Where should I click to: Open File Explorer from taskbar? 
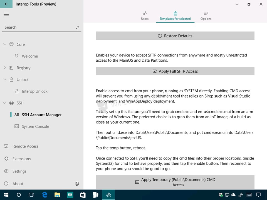pyautogui.click(x=57, y=195)
